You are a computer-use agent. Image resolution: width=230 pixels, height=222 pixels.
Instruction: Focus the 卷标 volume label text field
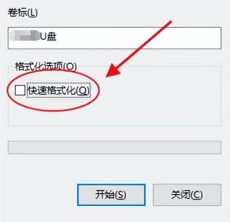pos(114,38)
